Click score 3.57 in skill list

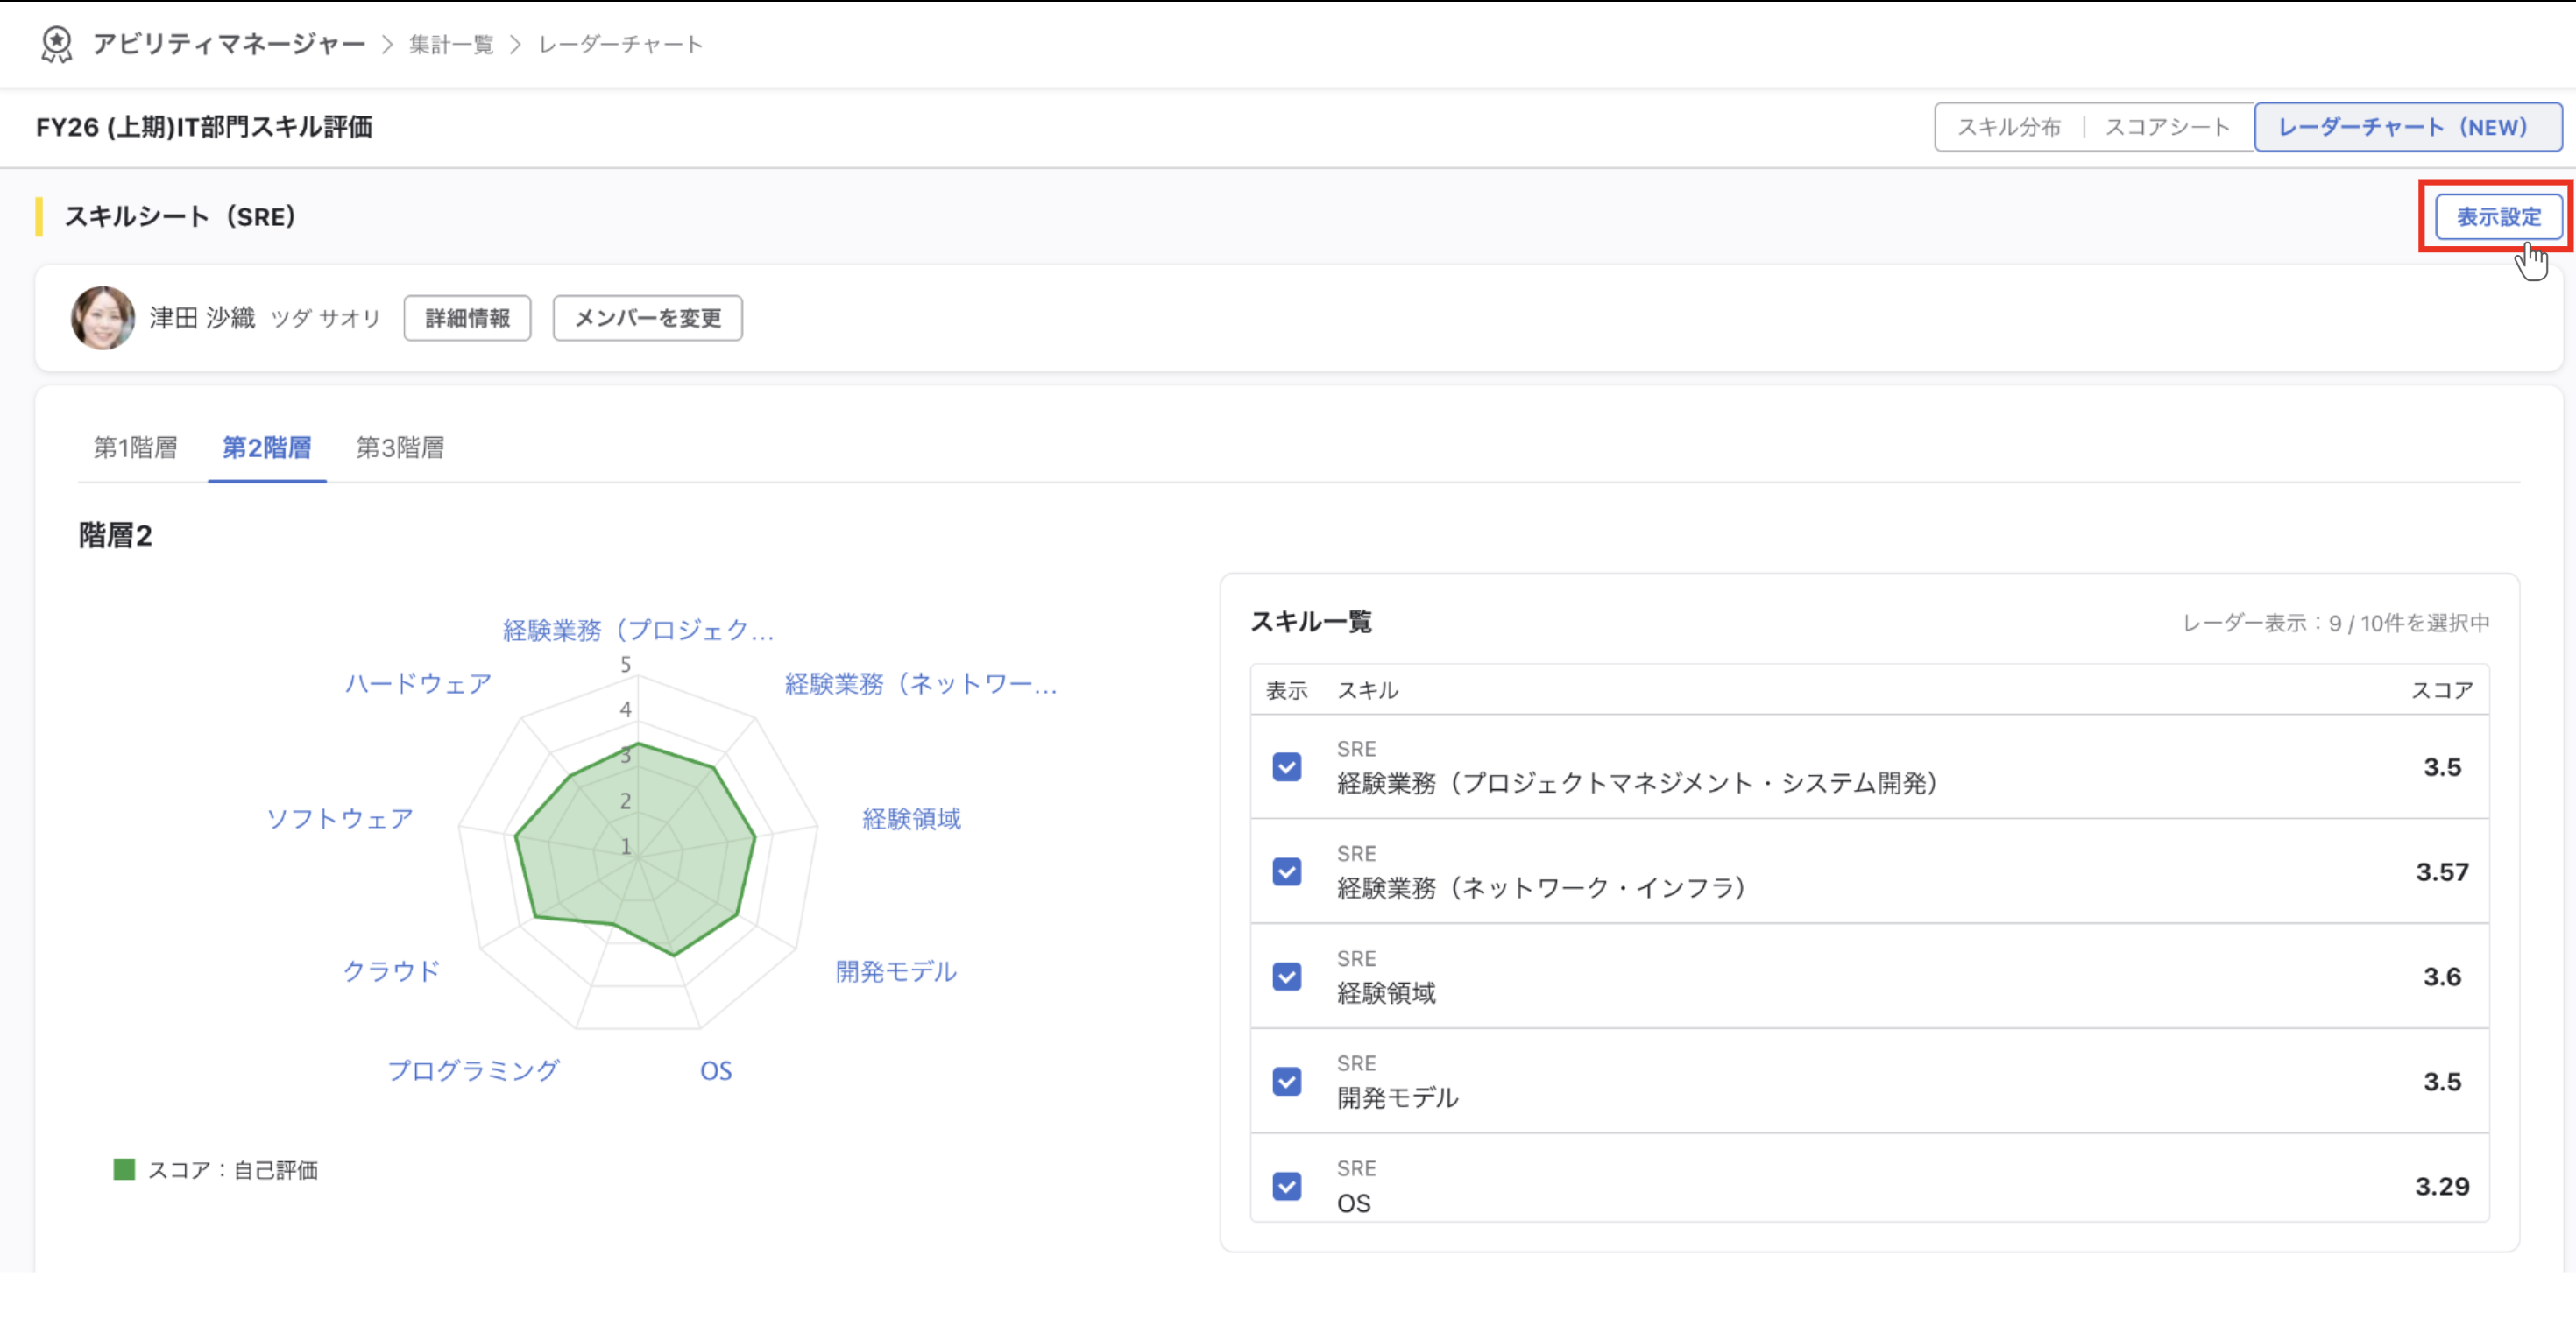pyautogui.click(x=2442, y=872)
